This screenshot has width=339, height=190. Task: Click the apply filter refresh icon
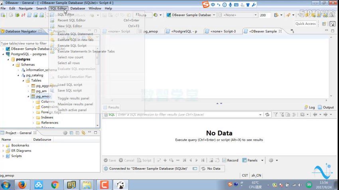click(x=267, y=114)
